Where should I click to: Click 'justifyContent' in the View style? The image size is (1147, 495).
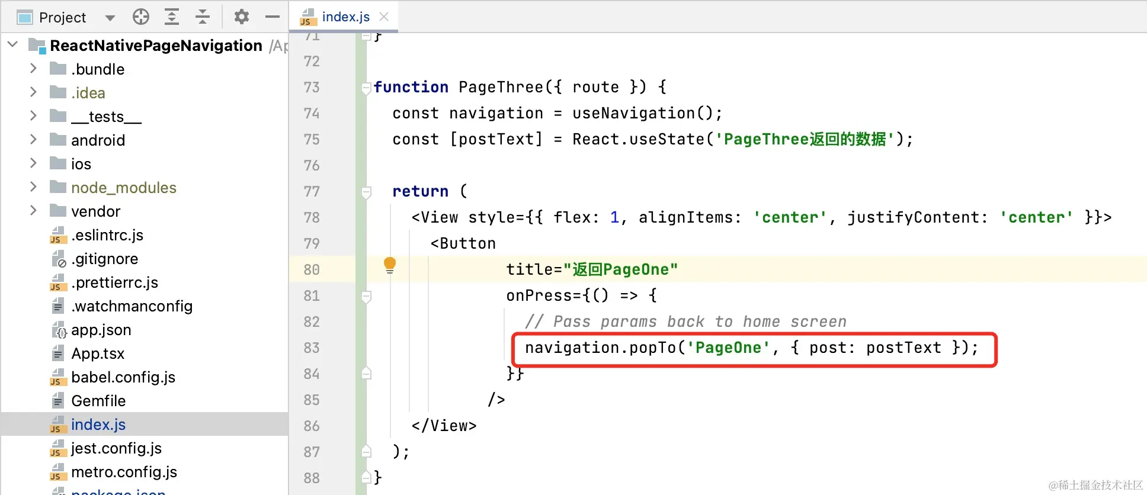click(913, 217)
